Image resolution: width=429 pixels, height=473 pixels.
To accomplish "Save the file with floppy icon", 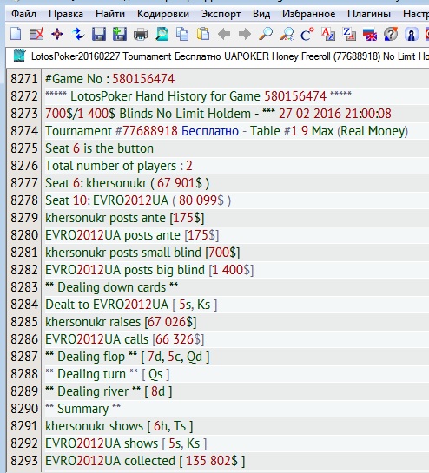I will [x=99, y=34].
